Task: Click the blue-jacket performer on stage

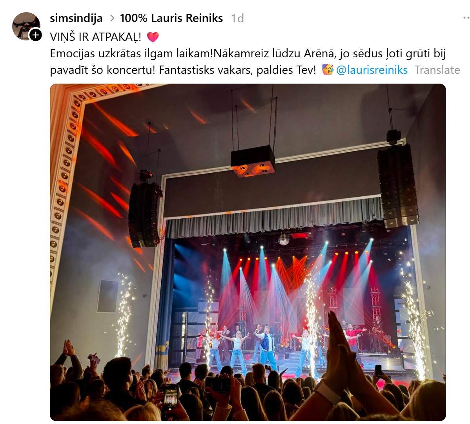Action: (267, 348)
